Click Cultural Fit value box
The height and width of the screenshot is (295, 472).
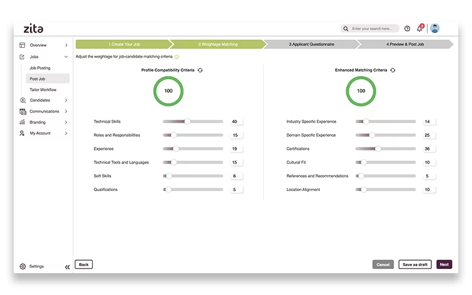coord(430,162)
